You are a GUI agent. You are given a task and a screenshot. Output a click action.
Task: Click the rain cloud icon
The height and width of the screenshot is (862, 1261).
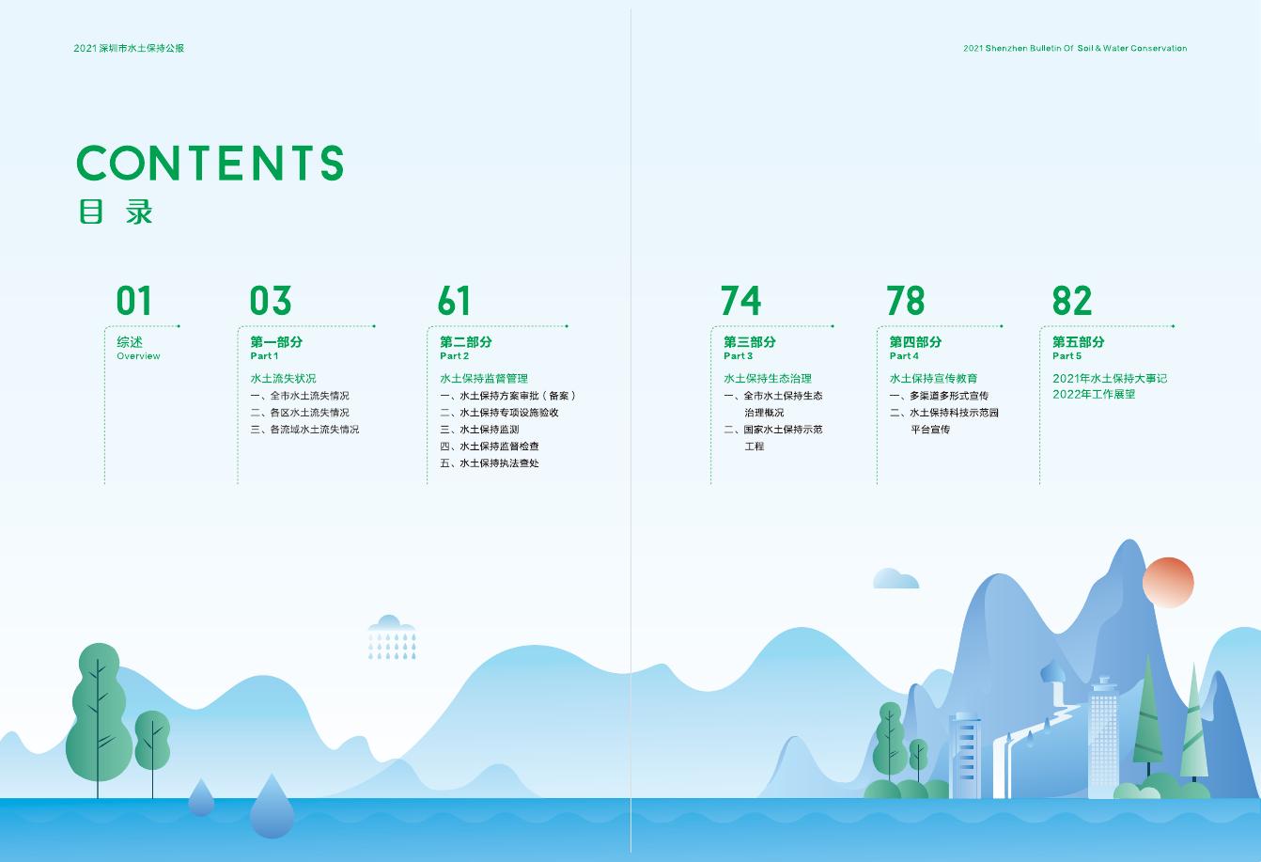click(x=392, y=636)
